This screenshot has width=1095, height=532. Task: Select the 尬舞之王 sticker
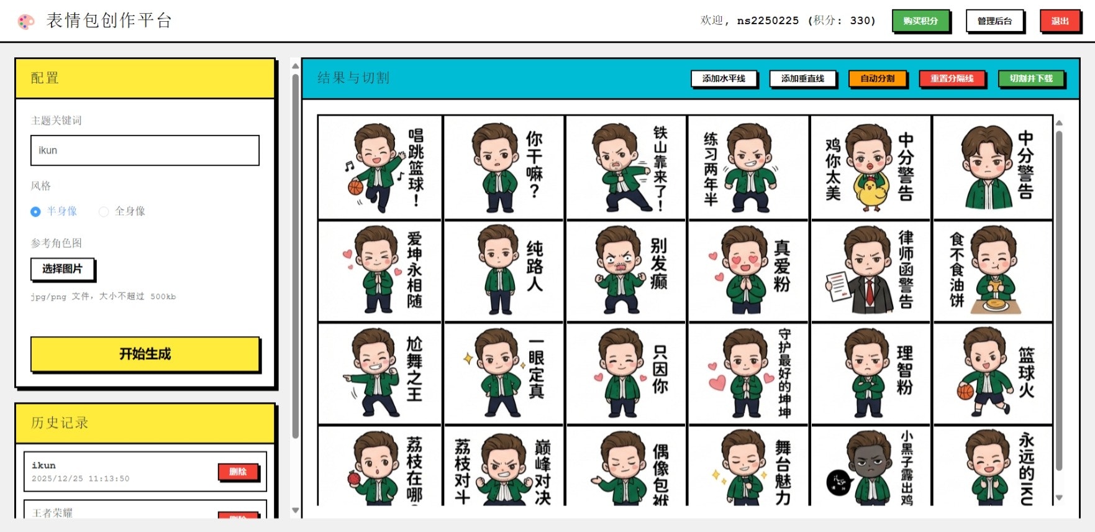click(380, 374)
